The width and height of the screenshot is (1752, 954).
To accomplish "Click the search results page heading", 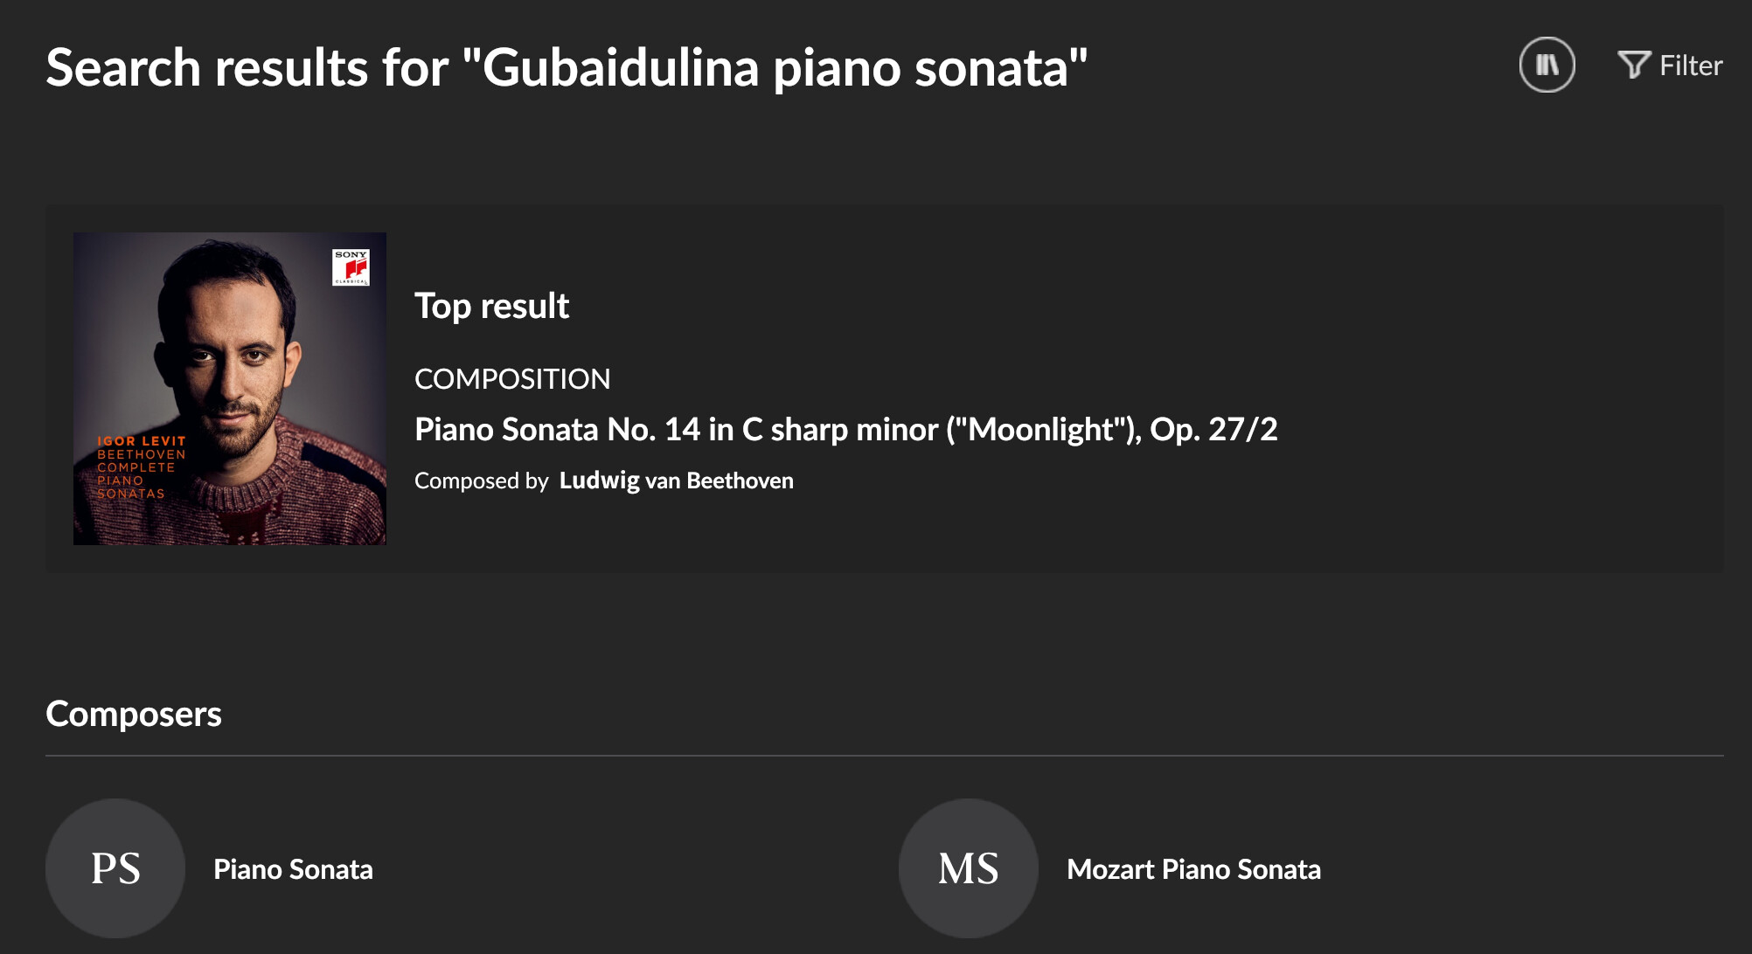I will 567,67.
